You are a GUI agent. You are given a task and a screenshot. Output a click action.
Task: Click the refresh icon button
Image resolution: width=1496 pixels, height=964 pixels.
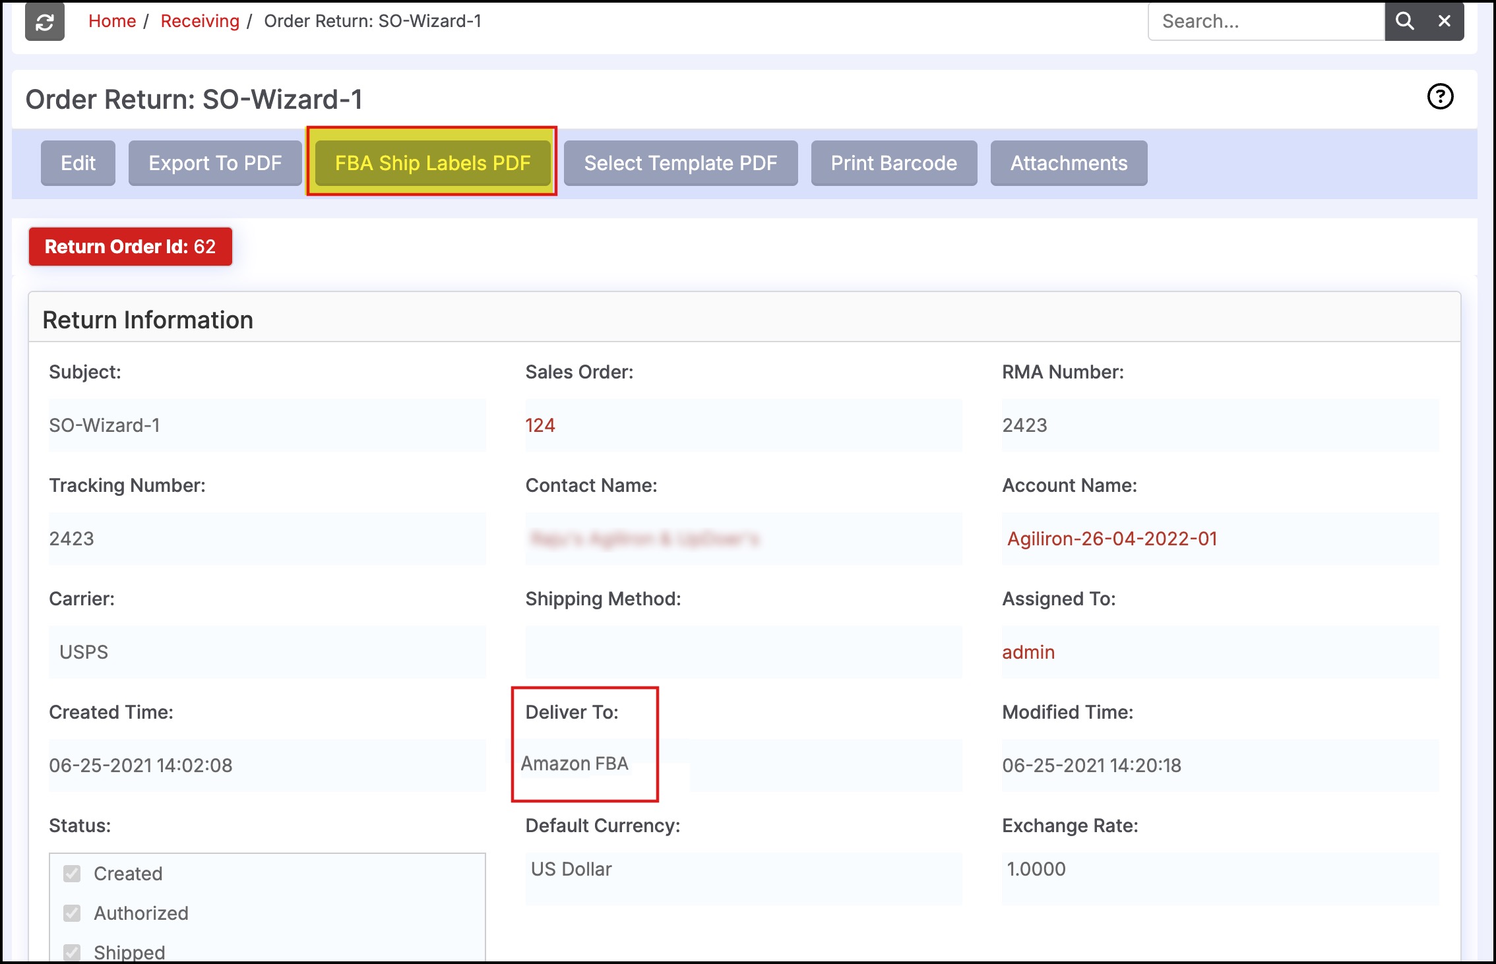44,22
